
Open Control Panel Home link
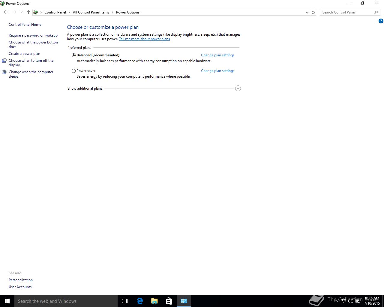click(25, 25)
